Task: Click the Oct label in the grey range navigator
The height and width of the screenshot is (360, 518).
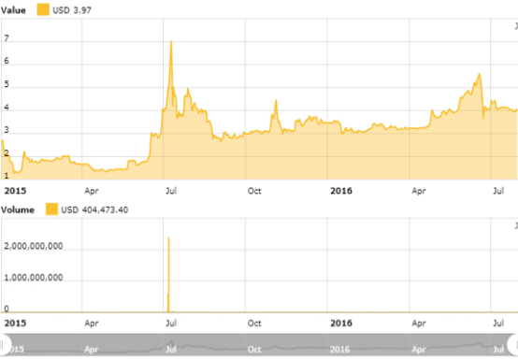Action: pos(254,349)
